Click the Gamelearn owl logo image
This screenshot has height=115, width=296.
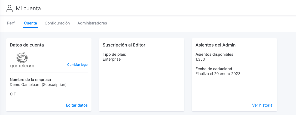pos(22,58)
